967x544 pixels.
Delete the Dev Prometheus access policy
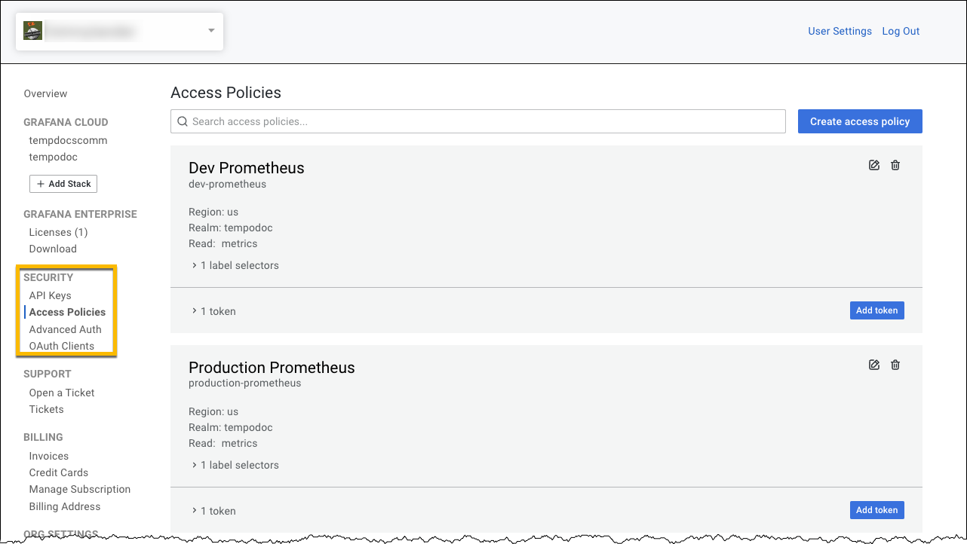coord(895,165)
